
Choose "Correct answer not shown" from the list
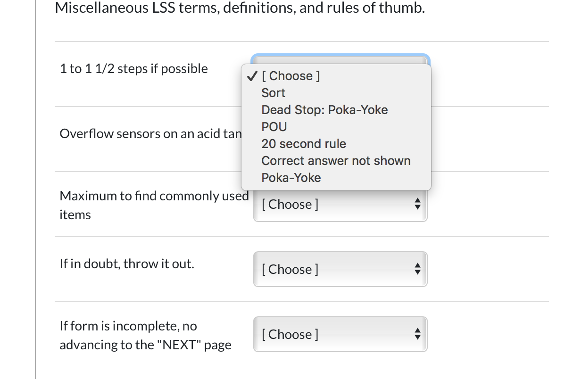(336, 161)
